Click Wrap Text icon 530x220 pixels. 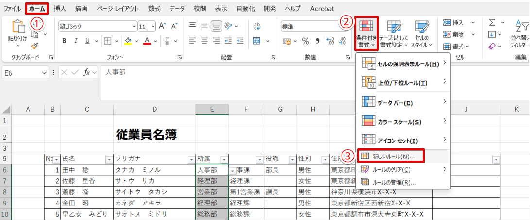(x=257, y=26)
